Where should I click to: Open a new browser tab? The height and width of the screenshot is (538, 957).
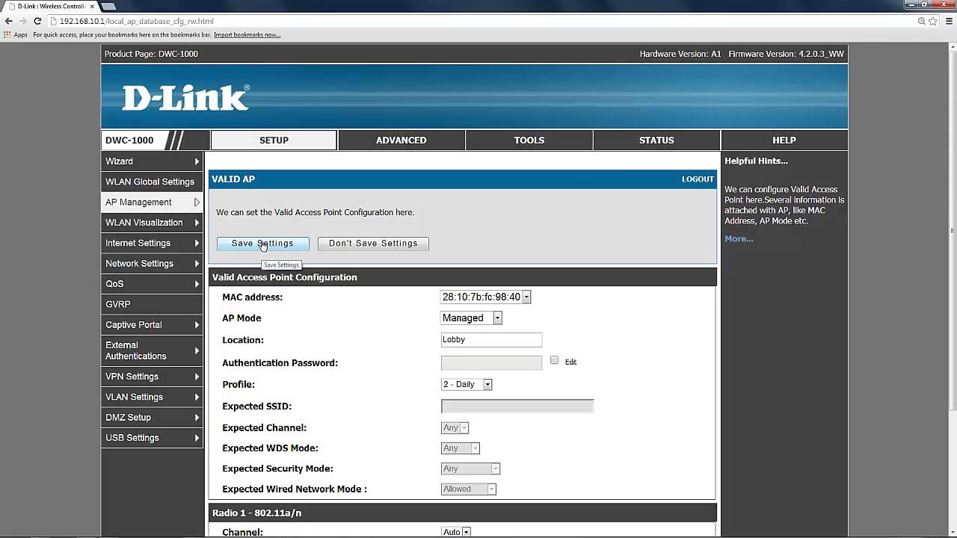(x=109, y=6)
